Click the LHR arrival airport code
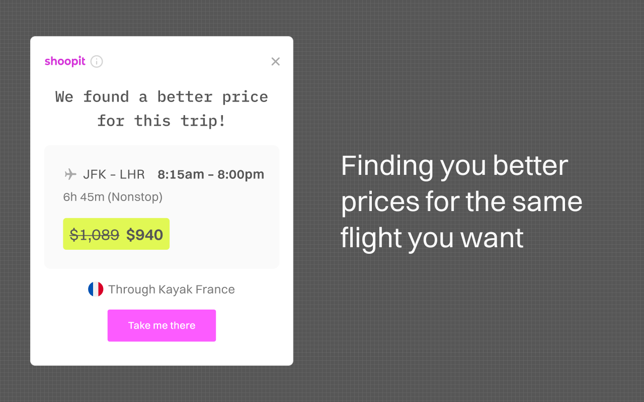The height and width of the screenshot is (402, 644). coord(133,174)
